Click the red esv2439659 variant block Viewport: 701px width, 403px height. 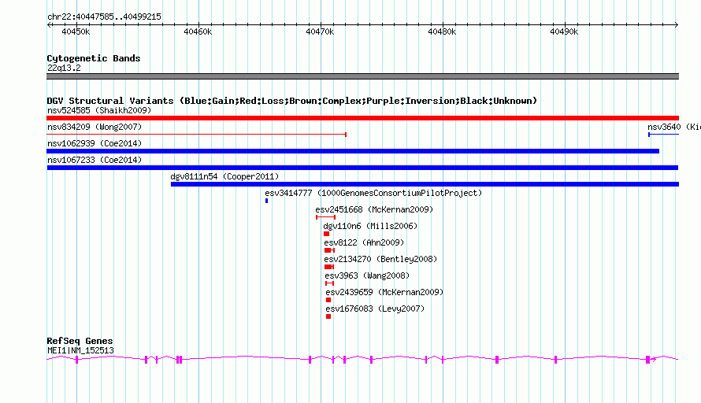(x=328, y=300)
